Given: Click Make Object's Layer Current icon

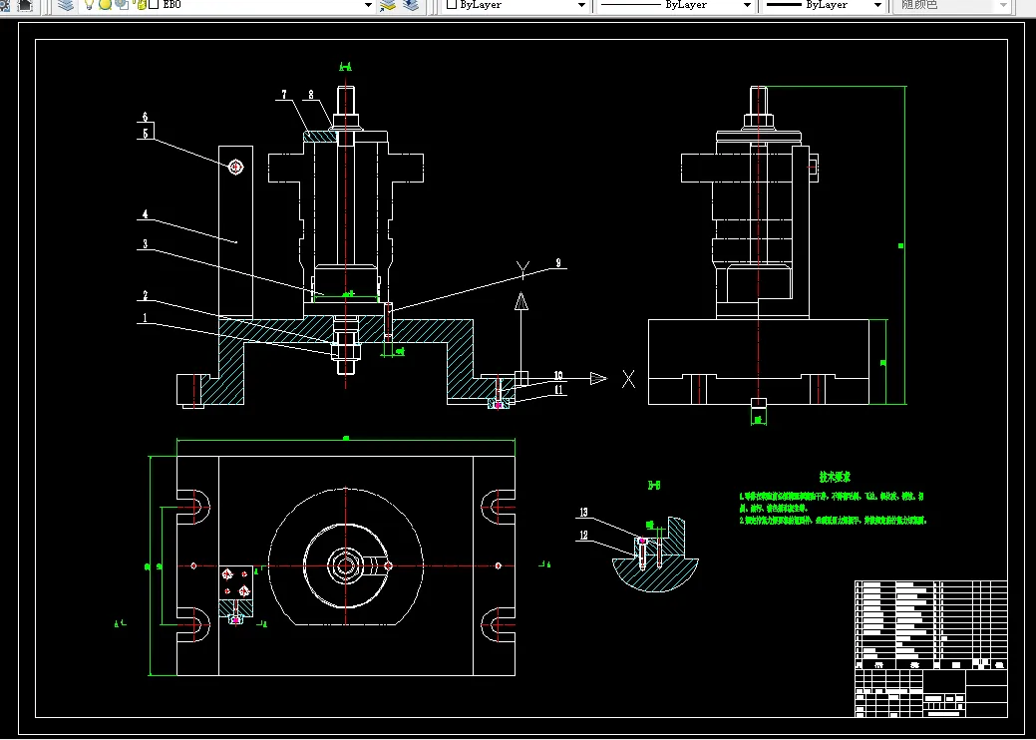Looking at the screenshot, I should point(388,5).
